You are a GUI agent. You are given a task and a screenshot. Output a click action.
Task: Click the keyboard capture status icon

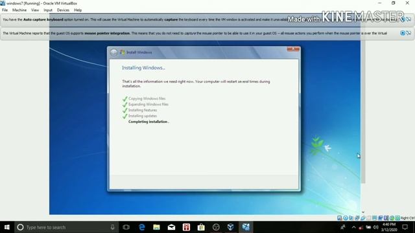tap(397, 218)
